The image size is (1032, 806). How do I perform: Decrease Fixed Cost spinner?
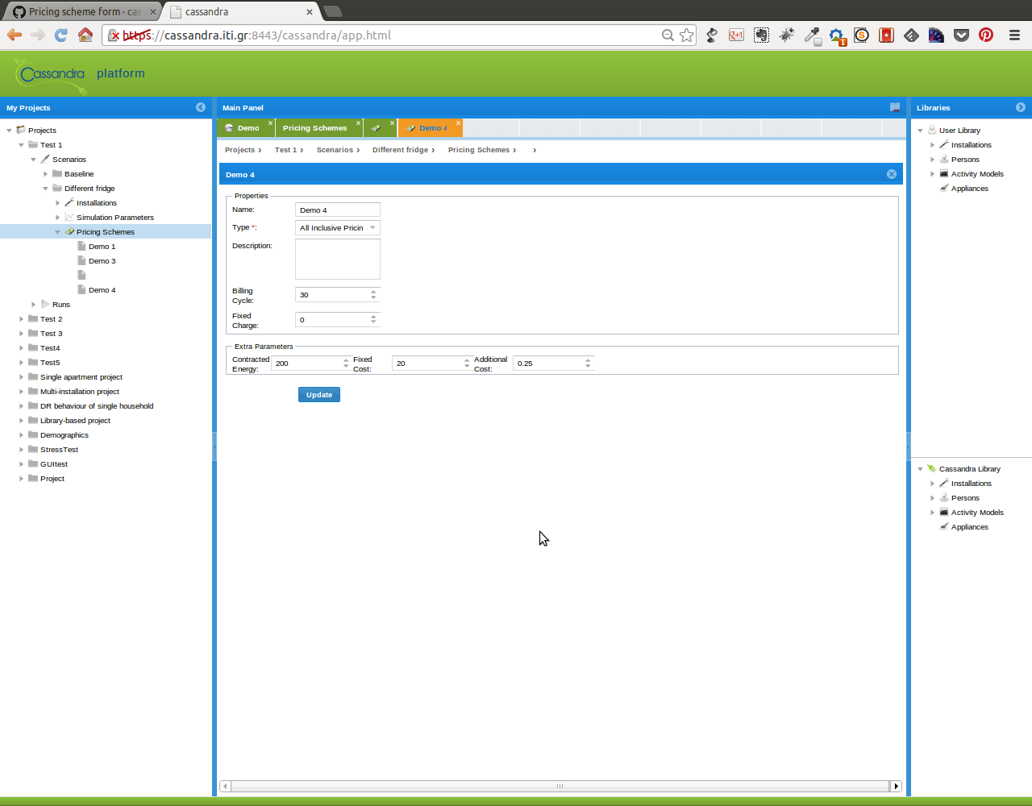(x=467, y=366)
